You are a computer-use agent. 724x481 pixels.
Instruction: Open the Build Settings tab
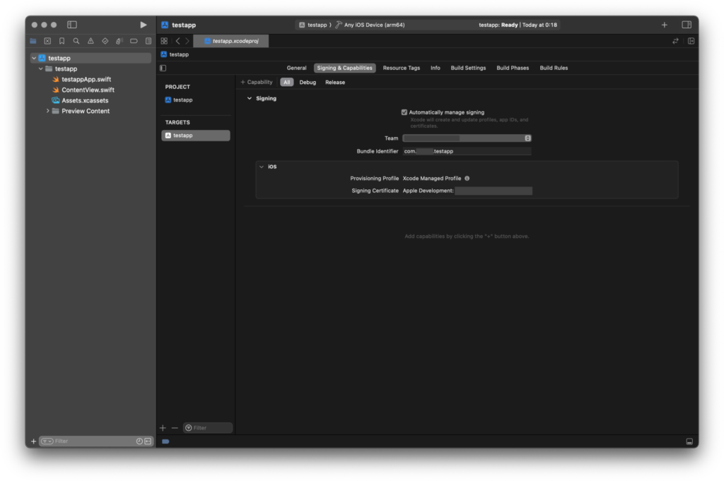click(x=468, y=68)
